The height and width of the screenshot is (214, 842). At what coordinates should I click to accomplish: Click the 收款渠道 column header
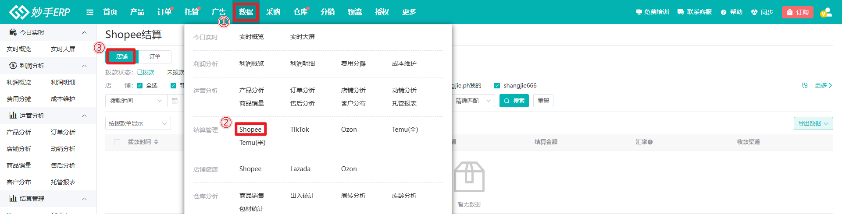[749, 142]
